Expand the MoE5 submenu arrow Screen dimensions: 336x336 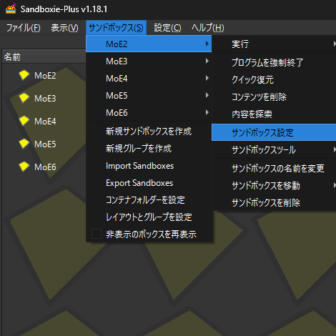click(x=207, y=95)
